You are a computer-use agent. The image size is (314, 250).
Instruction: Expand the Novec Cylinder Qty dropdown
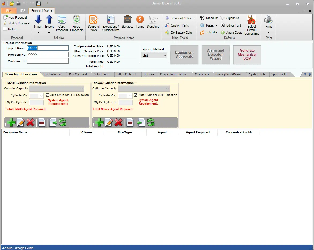[x=130, y=96]
